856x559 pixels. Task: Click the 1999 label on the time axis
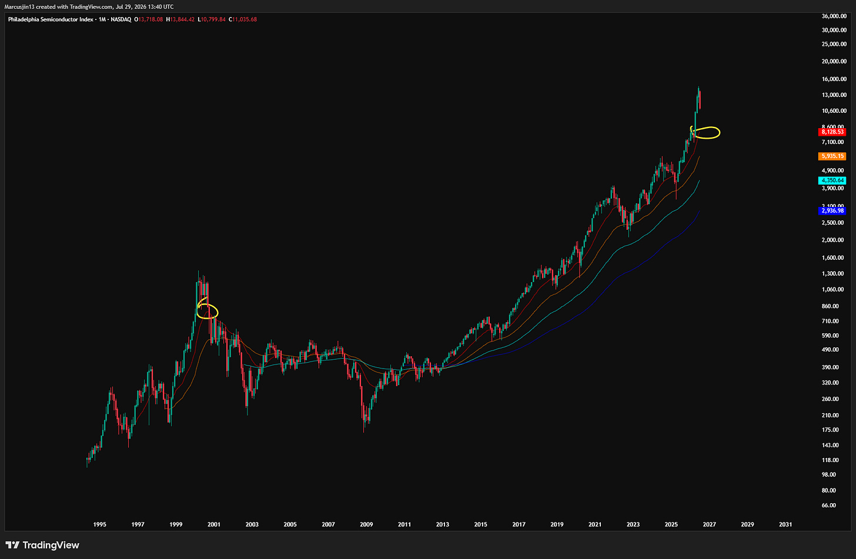176,524
